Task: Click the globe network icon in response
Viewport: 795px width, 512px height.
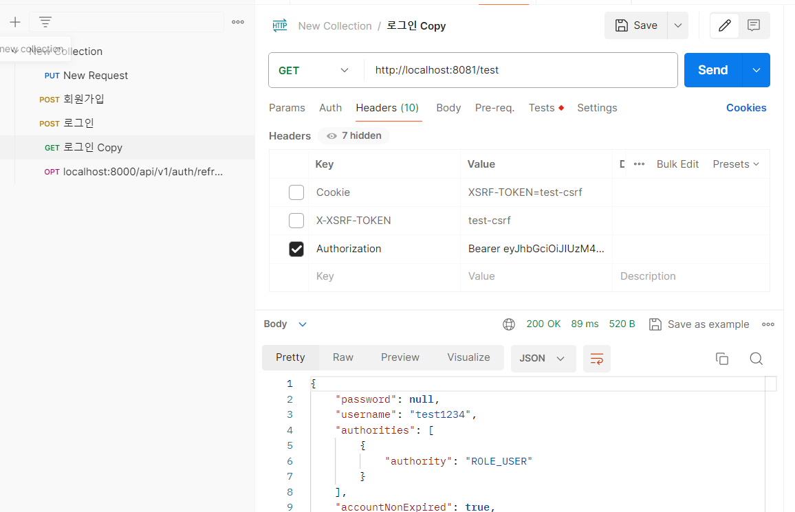Action: point(508,324)
